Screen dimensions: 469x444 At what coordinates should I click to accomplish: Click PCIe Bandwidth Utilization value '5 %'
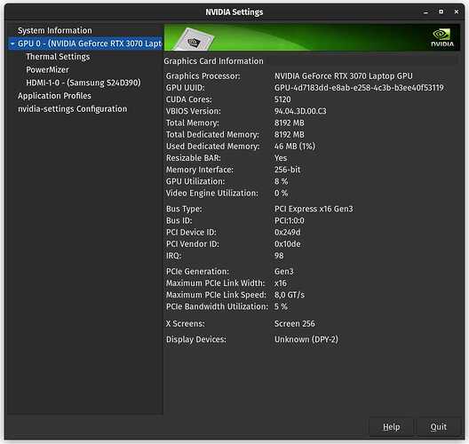click(281, 306)
